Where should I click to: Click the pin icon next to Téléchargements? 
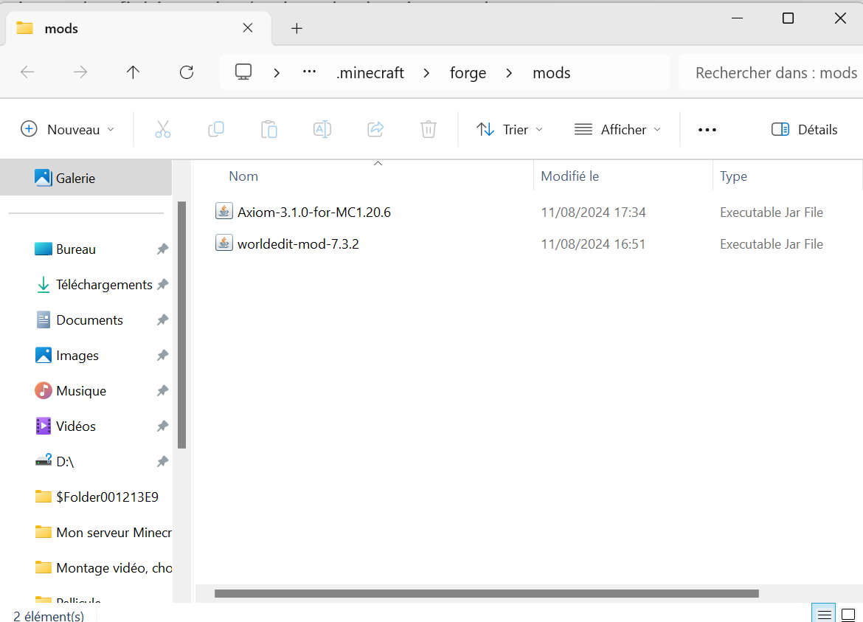coord(162,285)
